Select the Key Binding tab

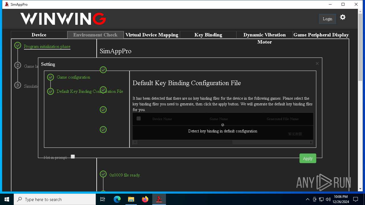click(208, 35)
